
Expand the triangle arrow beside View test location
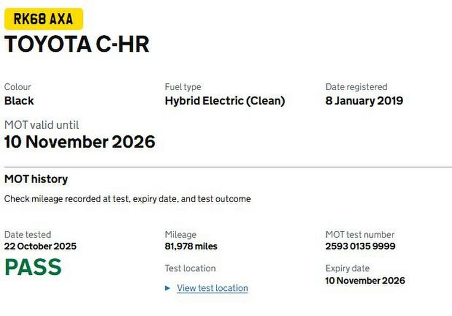[x=168, y=288]
